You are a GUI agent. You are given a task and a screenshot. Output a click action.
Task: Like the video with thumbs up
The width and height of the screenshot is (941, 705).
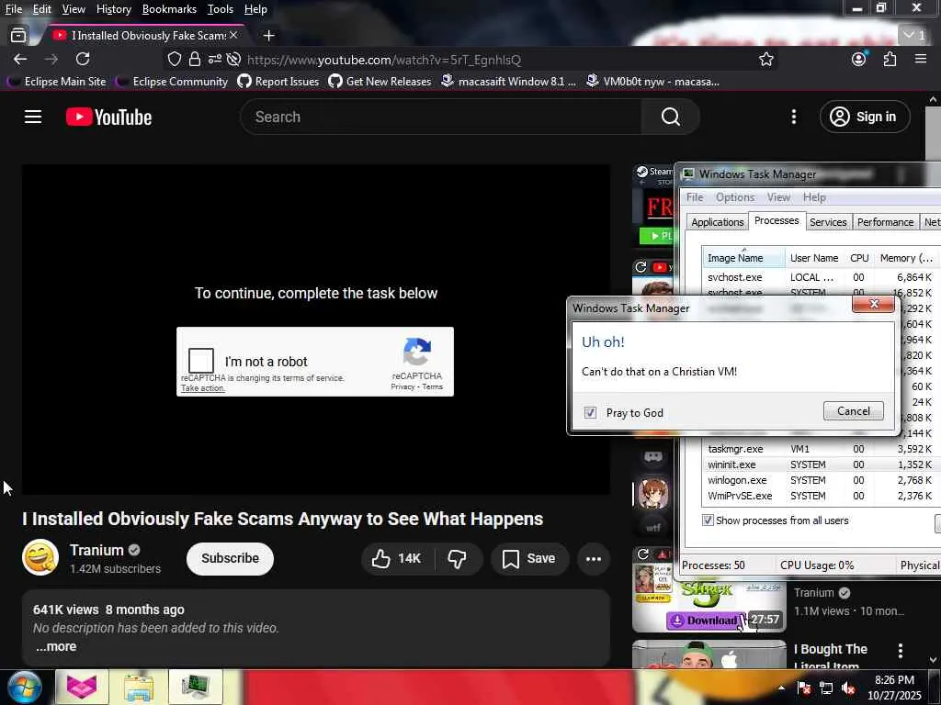pos(397,559)
